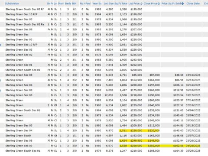
Task: Click the $86.91 price per sq ft
Action: point(179,80)
